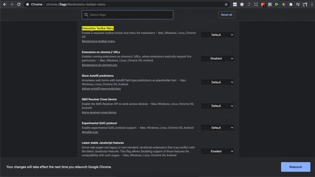Expand the Show Autofill predictions dropdown

pyautogui.click(x=218, y=82)
